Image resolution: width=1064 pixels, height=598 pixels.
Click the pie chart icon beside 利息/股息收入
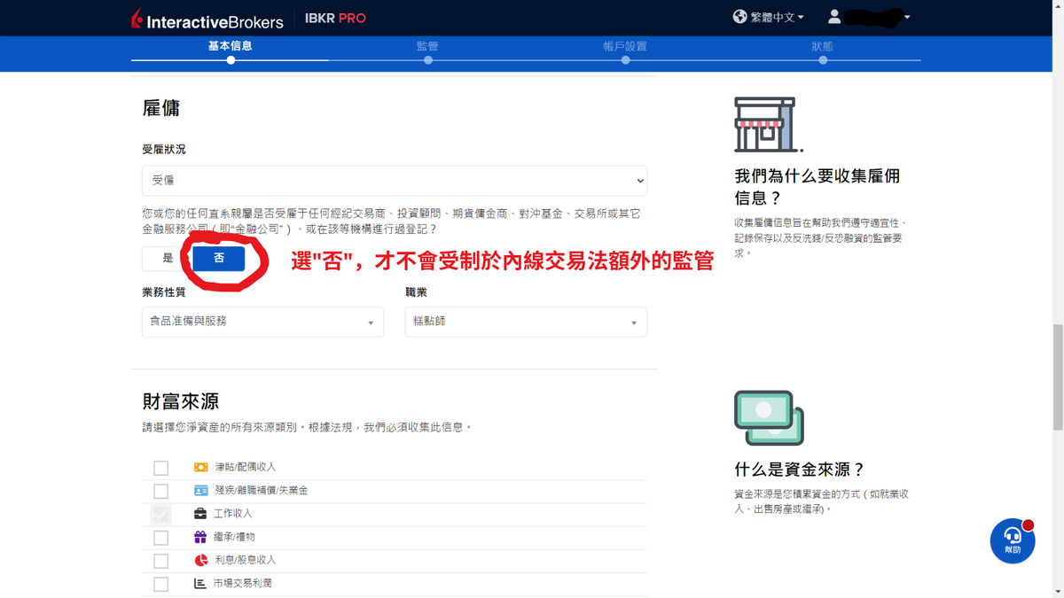(x=199, y=559)
